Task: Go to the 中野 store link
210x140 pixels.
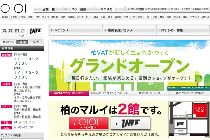Action: 63,17
